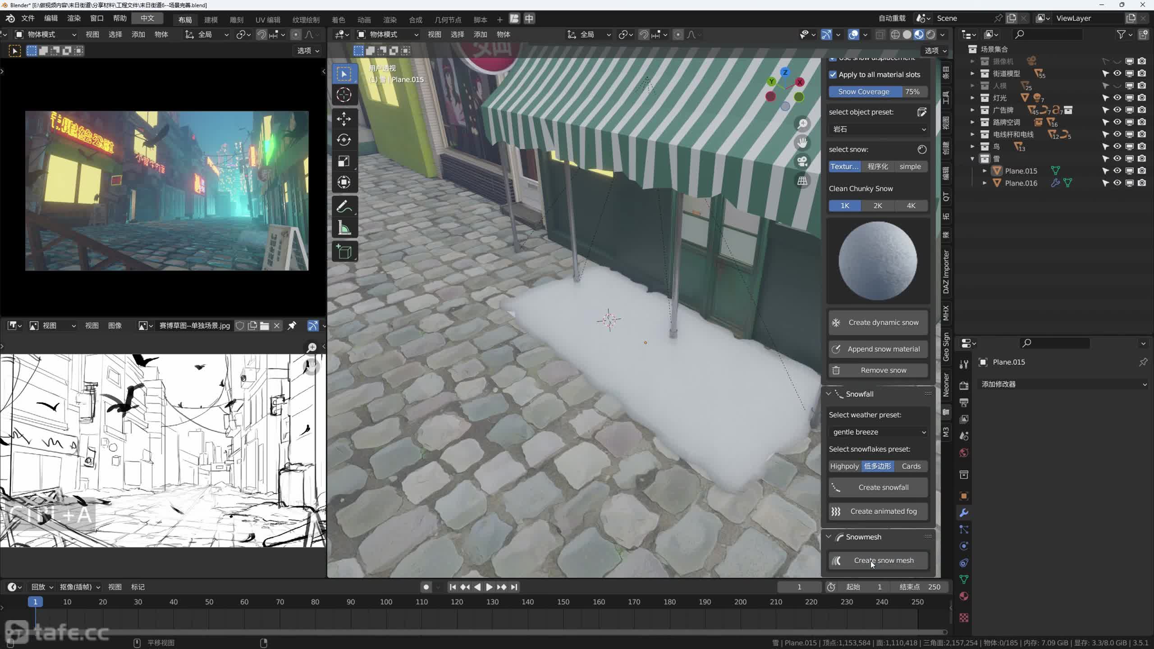This screenshot has height=649, width=1154.
Task: Select 1K snow texture resolution
Action: [845, 206]
